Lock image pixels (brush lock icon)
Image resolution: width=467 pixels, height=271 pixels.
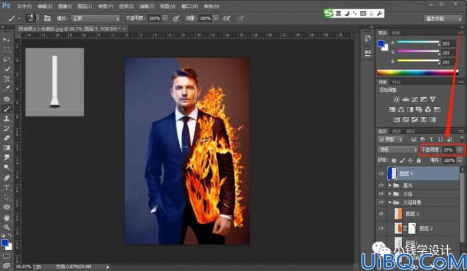tap(402, 161)
